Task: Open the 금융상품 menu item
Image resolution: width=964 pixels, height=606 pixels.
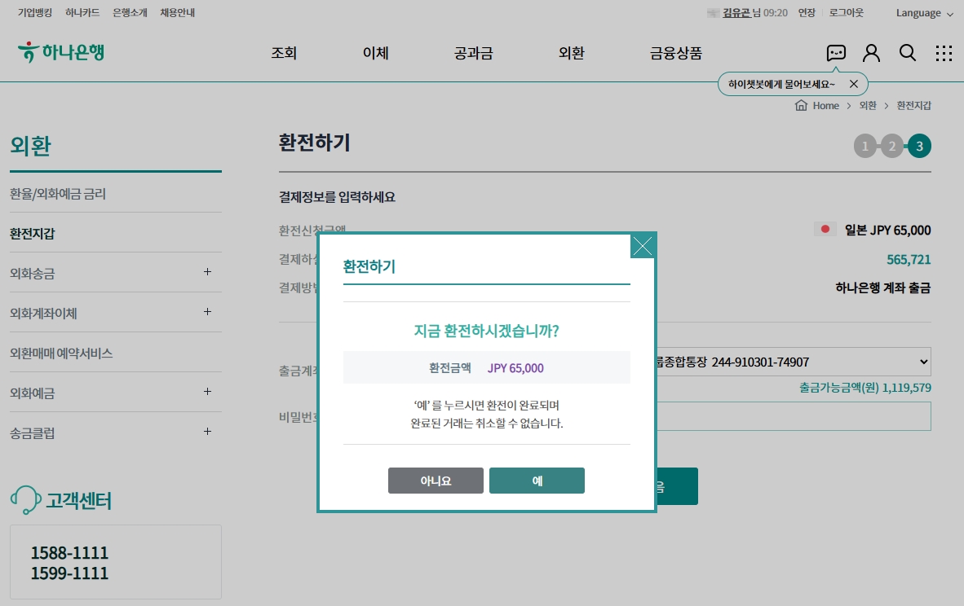Action: (x=674, y=51)
